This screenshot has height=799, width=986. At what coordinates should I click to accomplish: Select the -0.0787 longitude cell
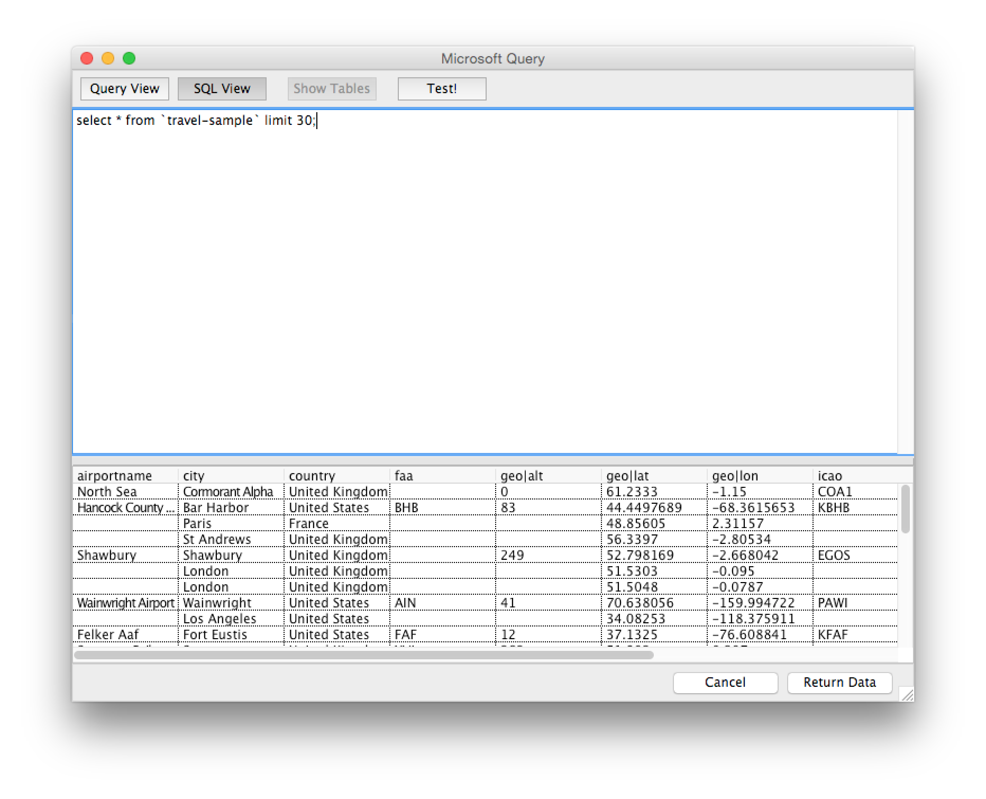coord(760,587)
